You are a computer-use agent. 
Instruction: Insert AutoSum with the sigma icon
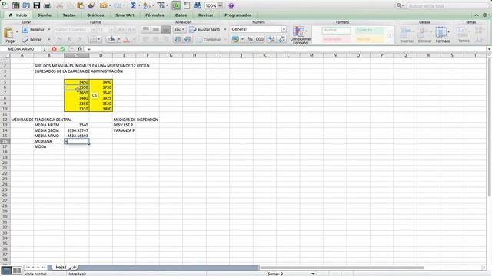pyautogui.click(x=133, y=5)
